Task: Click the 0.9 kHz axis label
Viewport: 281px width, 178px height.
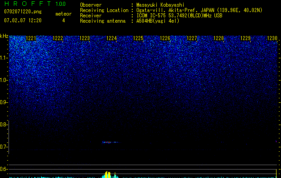Action: tap(4, 102)
